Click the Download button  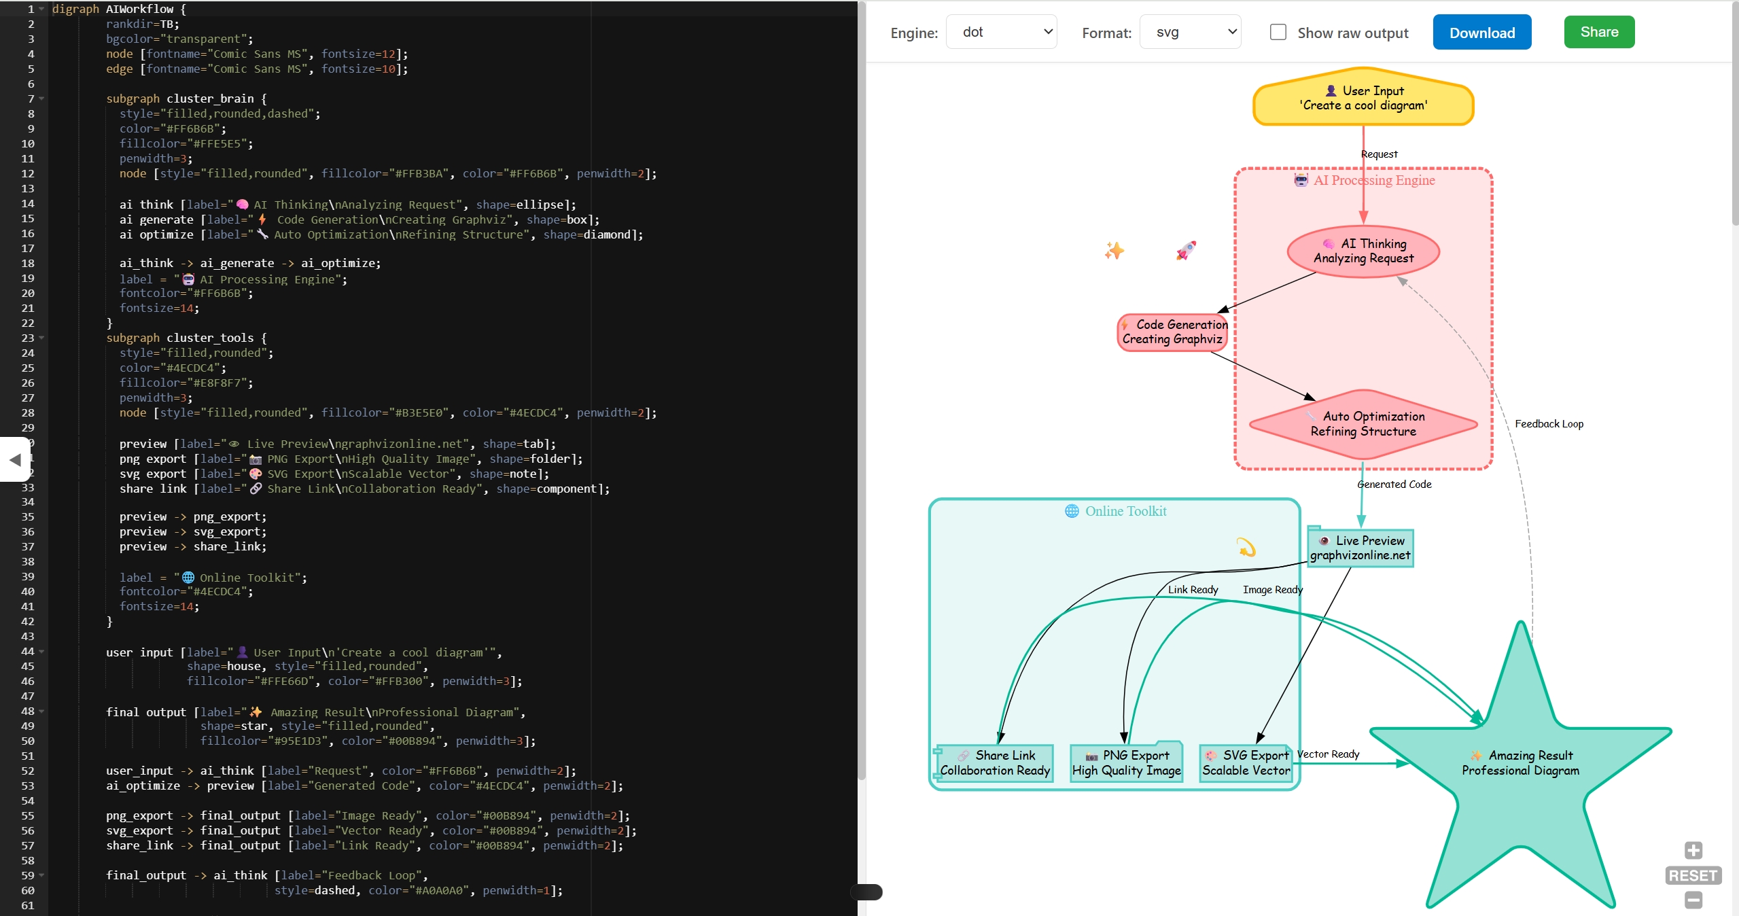(x=1481, y=31)
